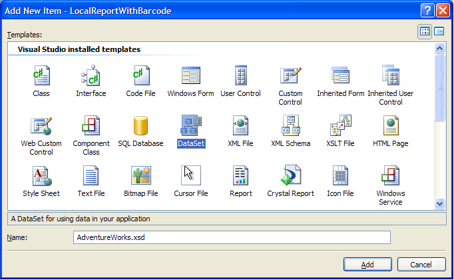
Task: Choose the Style Sheet template icon
Action: click(41, 176)
